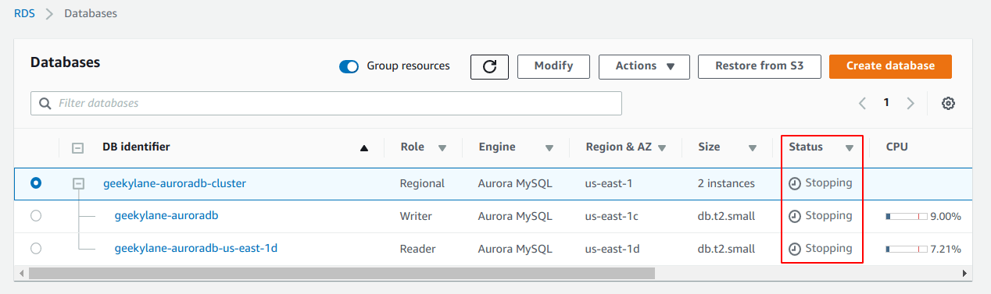991x294 pixels.
Task: Click clock icon beside geekylane-auroradb-cluster status
Action: [x=794, y=183]
